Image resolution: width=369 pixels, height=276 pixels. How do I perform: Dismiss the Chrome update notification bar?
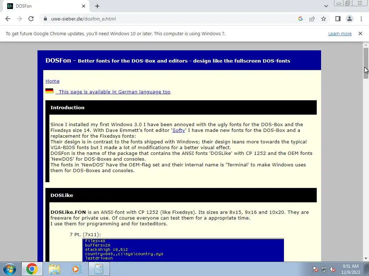click(x=360, y=33)
